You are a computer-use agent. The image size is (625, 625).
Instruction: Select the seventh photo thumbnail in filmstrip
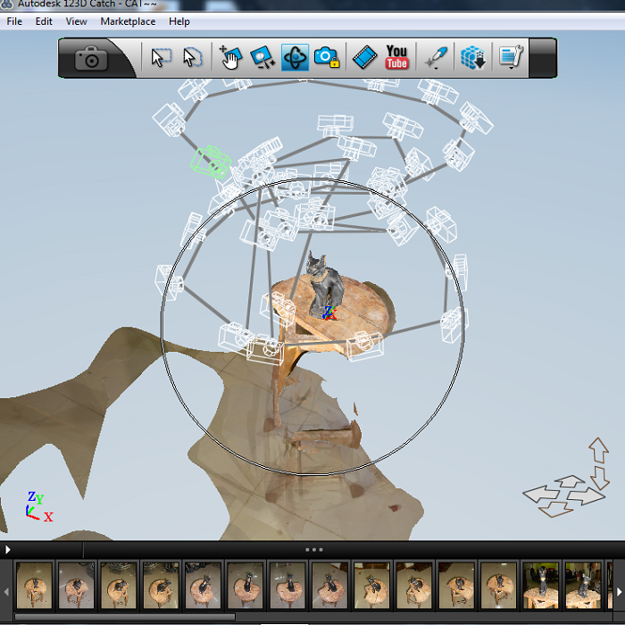(x=287, y=585)
